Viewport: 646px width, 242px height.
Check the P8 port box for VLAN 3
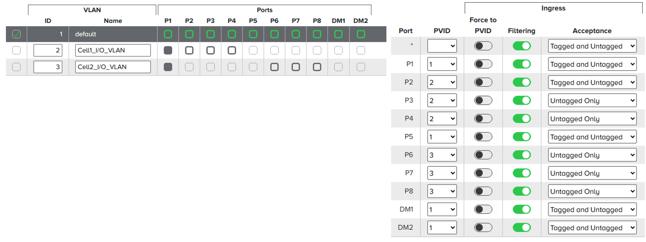(x=317, y=67)
